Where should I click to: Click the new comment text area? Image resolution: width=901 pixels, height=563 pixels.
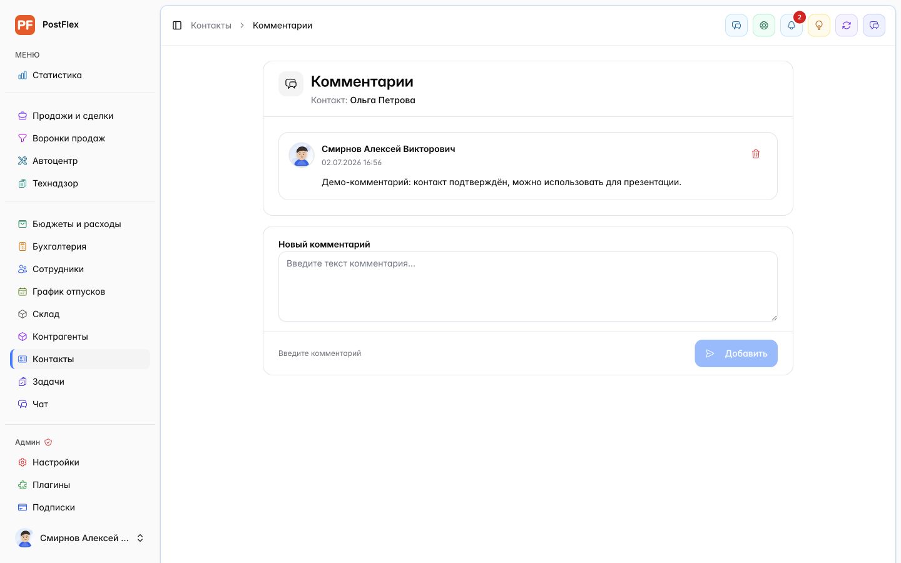pos(528,287)
